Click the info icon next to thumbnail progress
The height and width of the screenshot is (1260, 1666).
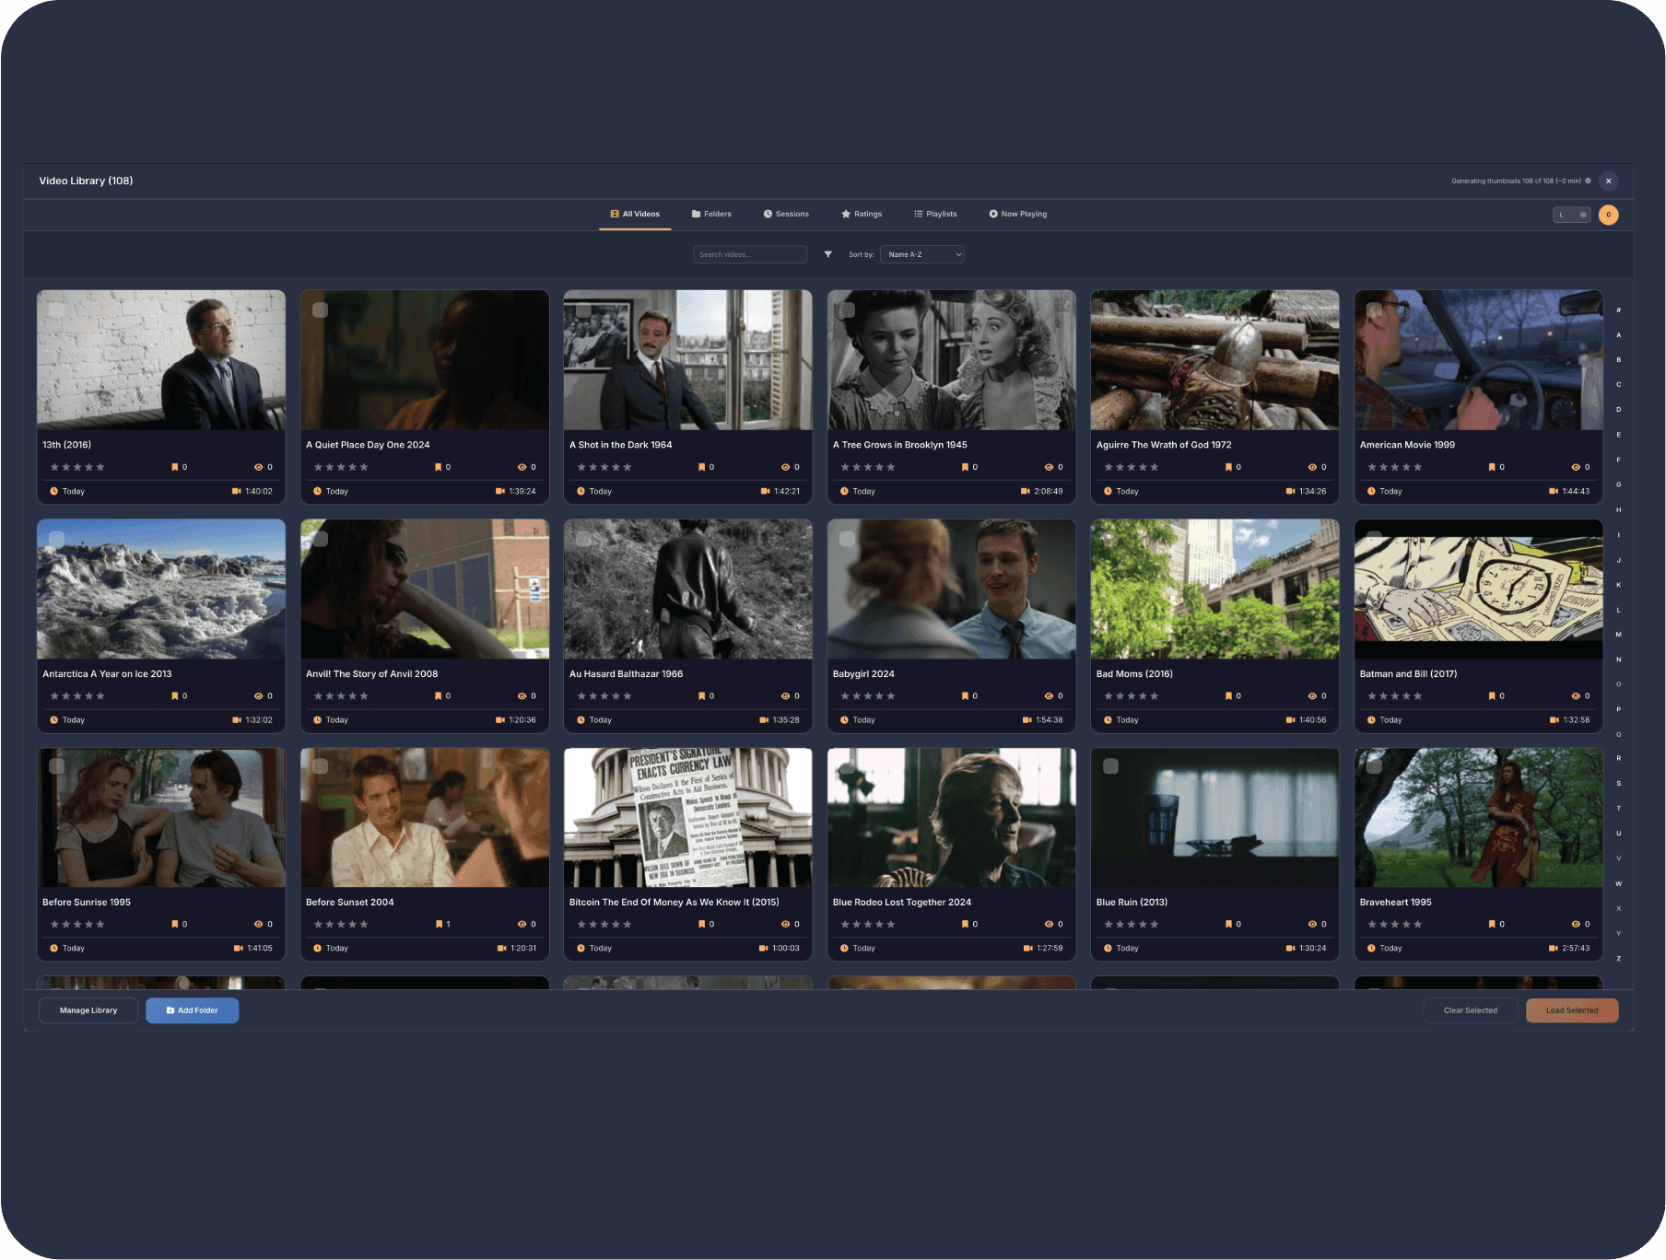(1588, 181)
